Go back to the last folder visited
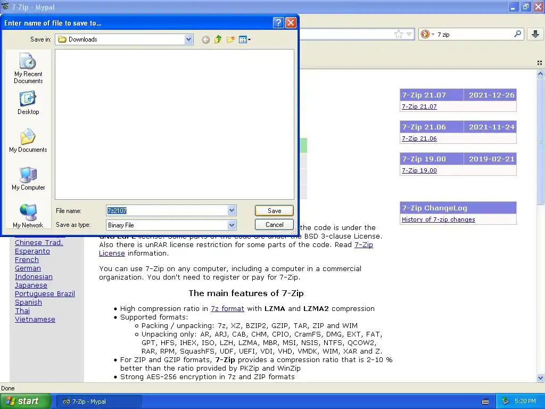 206,39
